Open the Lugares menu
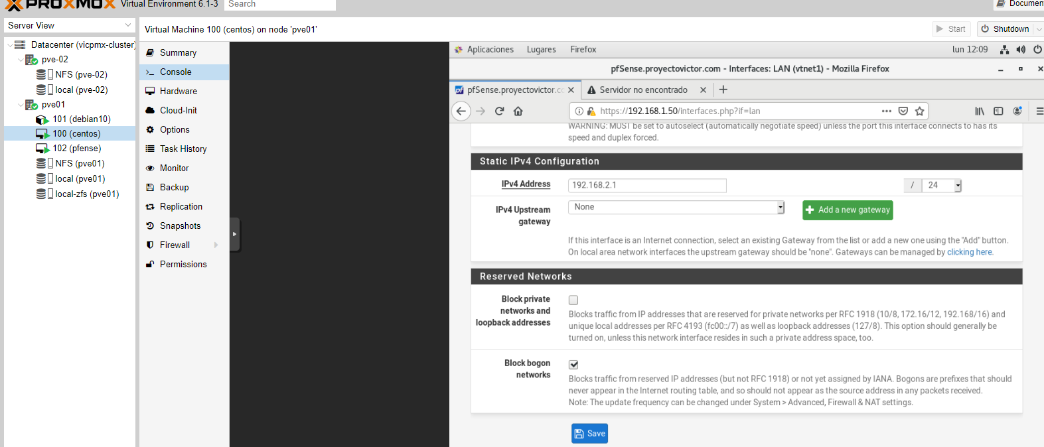This screenshot has width=1044, height=447. (542, 49)
